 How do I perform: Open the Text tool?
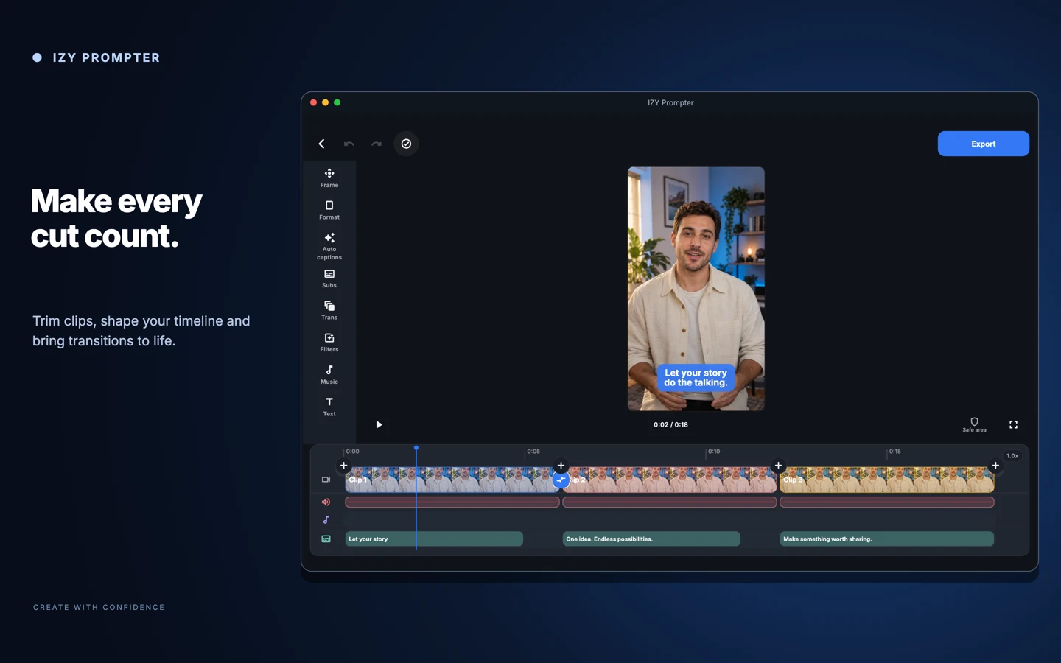point(329,407)
